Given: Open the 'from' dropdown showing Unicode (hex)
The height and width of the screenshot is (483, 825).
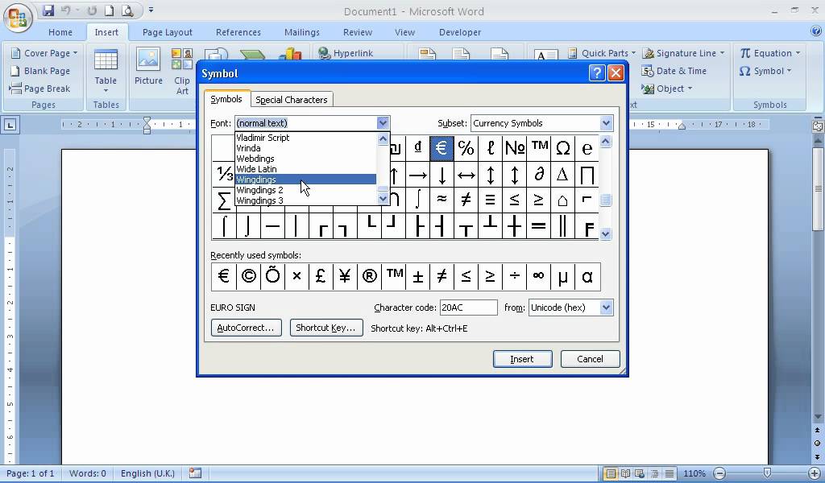Looking at the screenshot, I should (606, 307).
